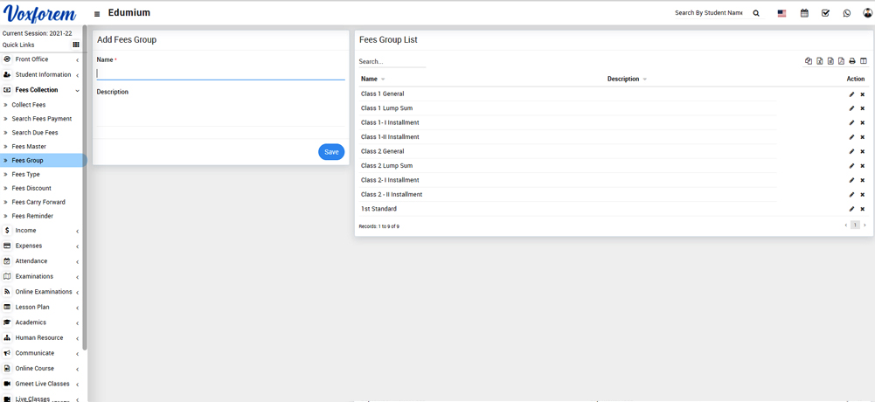The image size is (875, 402).
Task: Delete the 1st Standard fees group
Action: 862,210
